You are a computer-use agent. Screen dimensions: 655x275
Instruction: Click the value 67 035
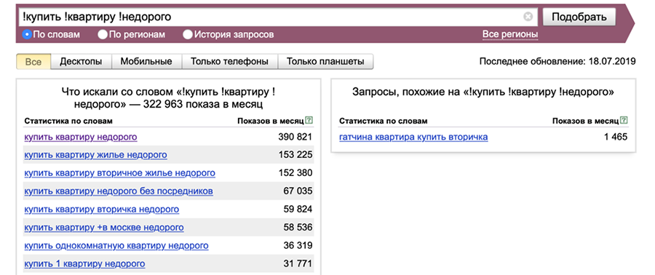click(x=298, y=191)
